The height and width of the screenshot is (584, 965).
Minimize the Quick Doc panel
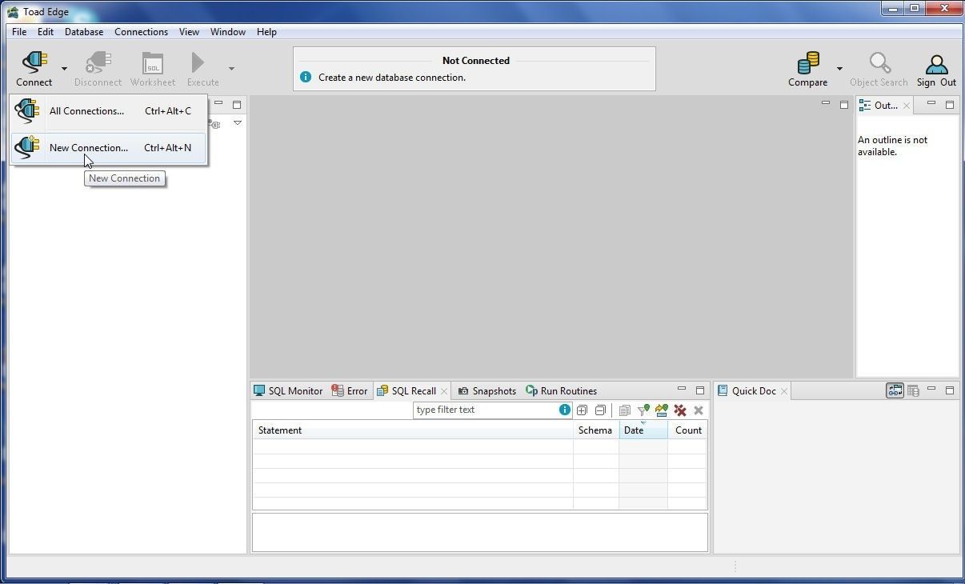click(931, 390)
